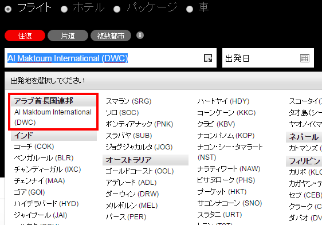This screenshot has height=225, width=322.
Task: Select the フライト radio button
Action: tap(8, 9)
